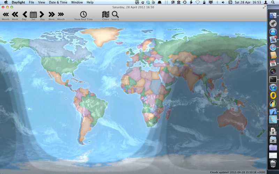Click the paw print menu bar icon
Image resolution: width=279 pixels, height=174 pixels.
[x=143, y=2]
